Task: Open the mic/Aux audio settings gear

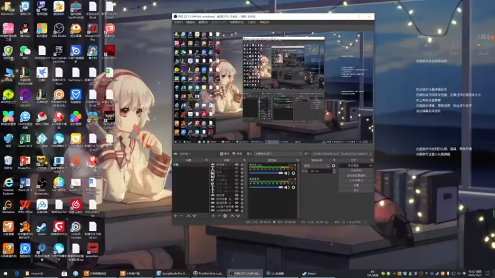Action: coord(293,173)
